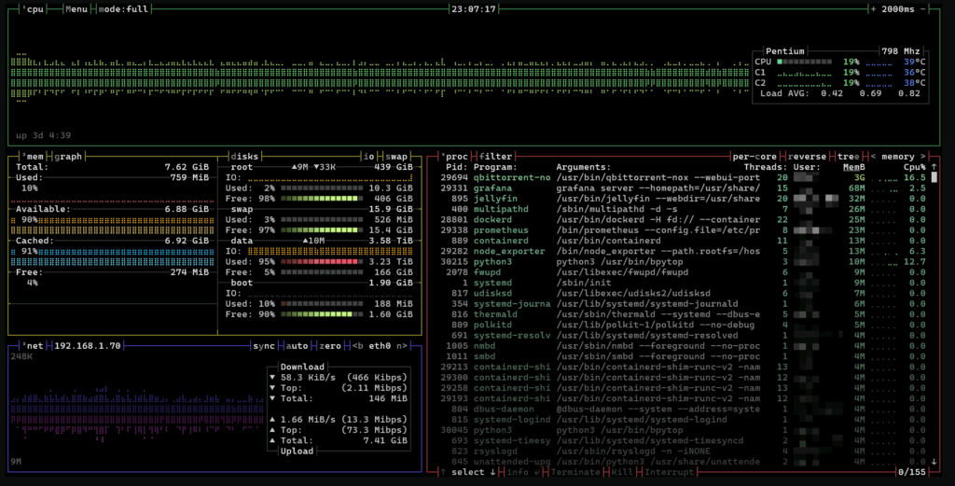Click the Load AVG label
Viewport: 955px width, 486px height.
click(x=784, y=93)
